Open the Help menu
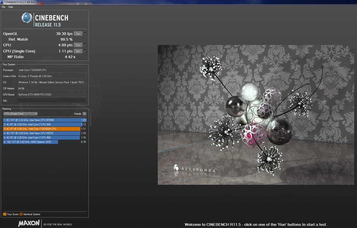The width and height of the screenshot is (357, 228). [x=11, y=7]
